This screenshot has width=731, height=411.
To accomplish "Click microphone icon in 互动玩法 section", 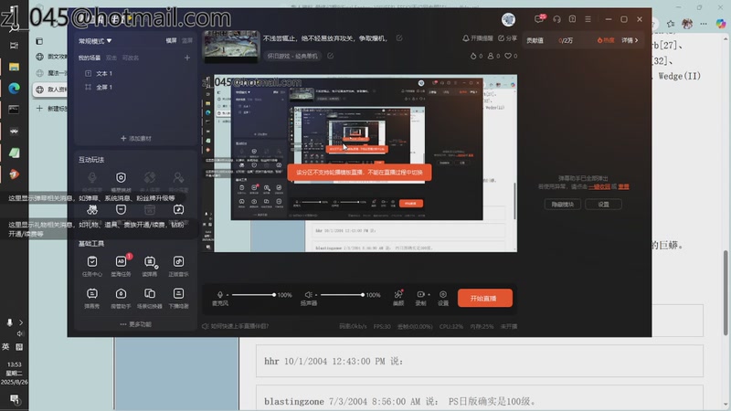I will point(92,177).
